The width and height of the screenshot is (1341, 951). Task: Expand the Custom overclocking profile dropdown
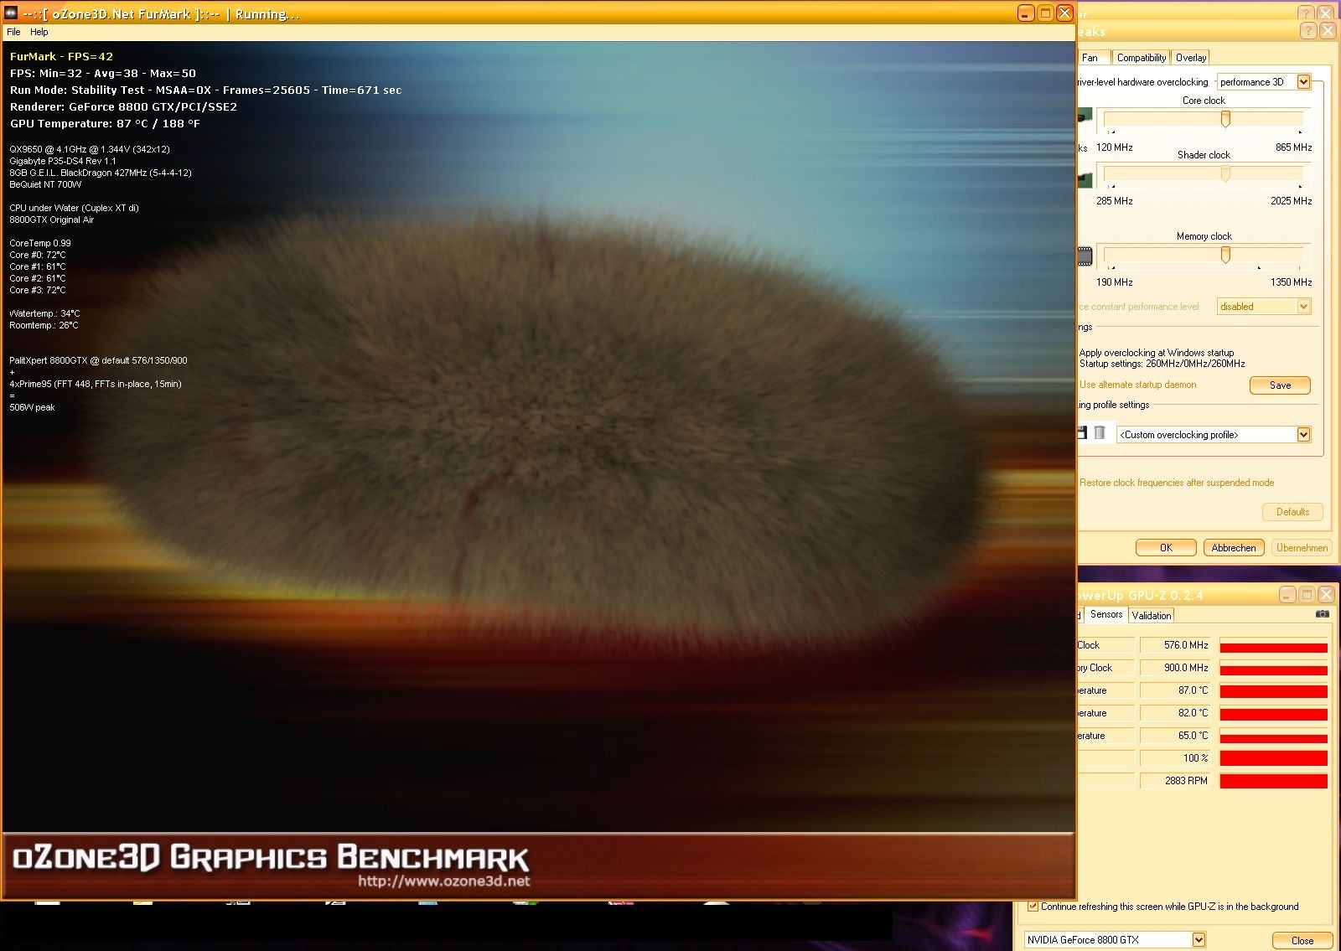[x=1303, y=434]
